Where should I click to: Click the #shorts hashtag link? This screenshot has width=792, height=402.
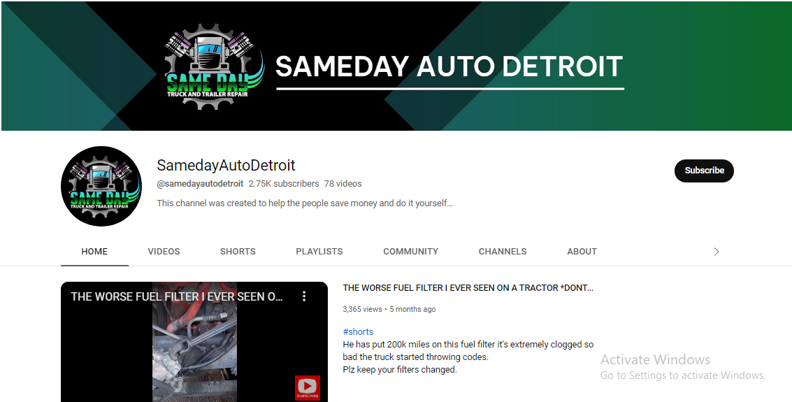(x=358, y=332)
